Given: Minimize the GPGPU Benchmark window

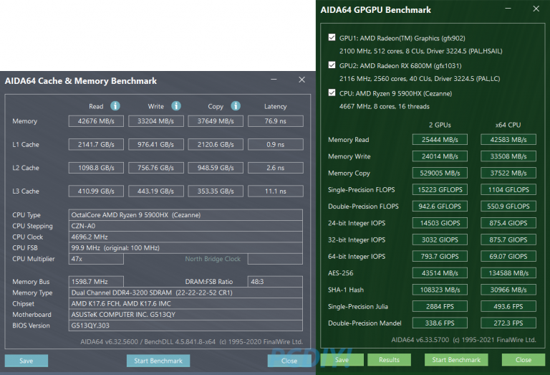Looking at the screenshot, I should point(508,9).
